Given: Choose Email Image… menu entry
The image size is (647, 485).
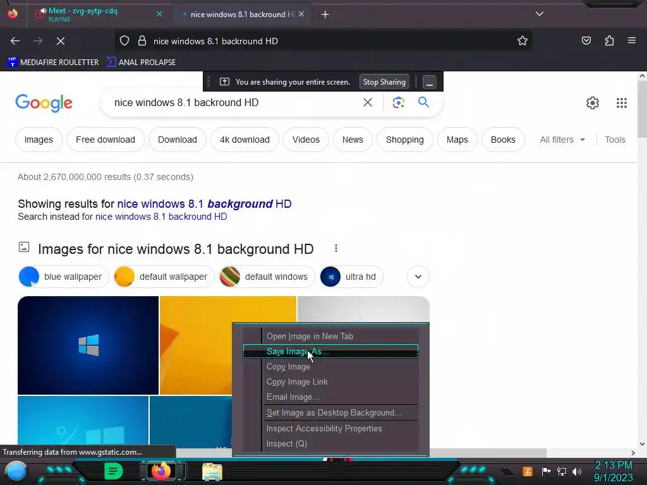Looking at the screenshot, I should pos(330,397).
